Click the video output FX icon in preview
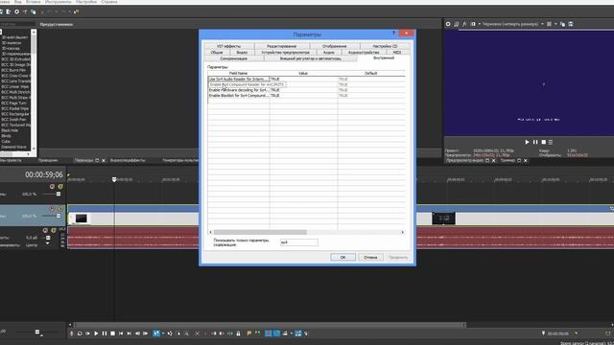 click(464, 24)
